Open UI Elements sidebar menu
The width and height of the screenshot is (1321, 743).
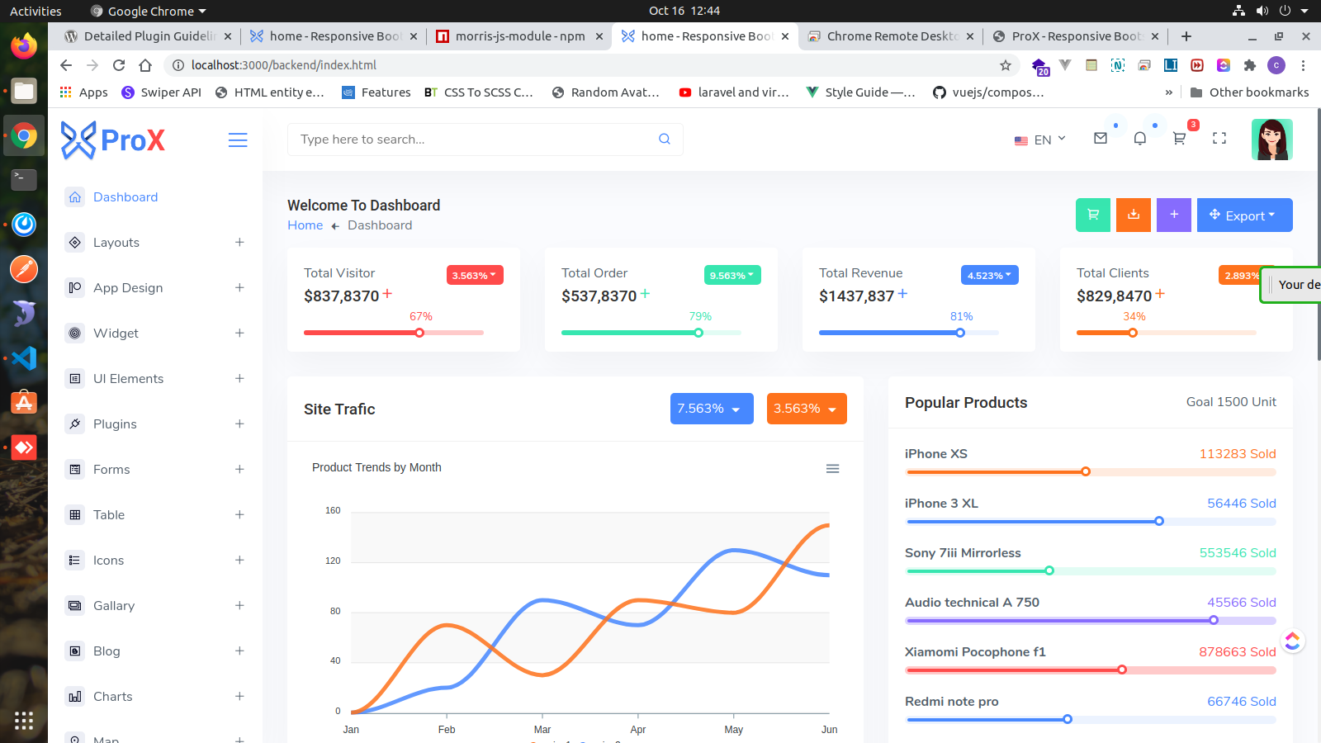tap(128, 379)
